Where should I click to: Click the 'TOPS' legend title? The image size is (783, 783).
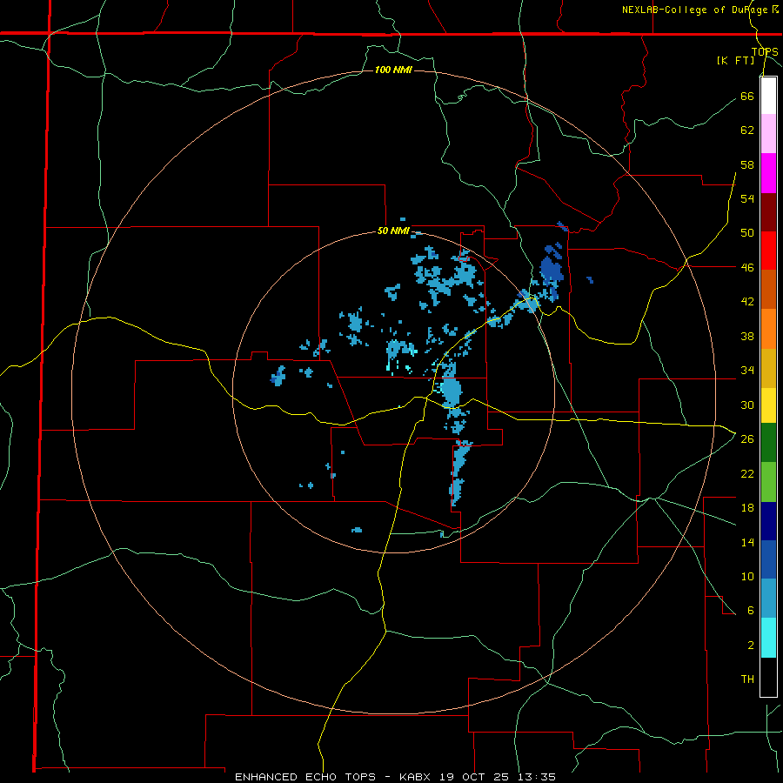[x=765, y=51]
